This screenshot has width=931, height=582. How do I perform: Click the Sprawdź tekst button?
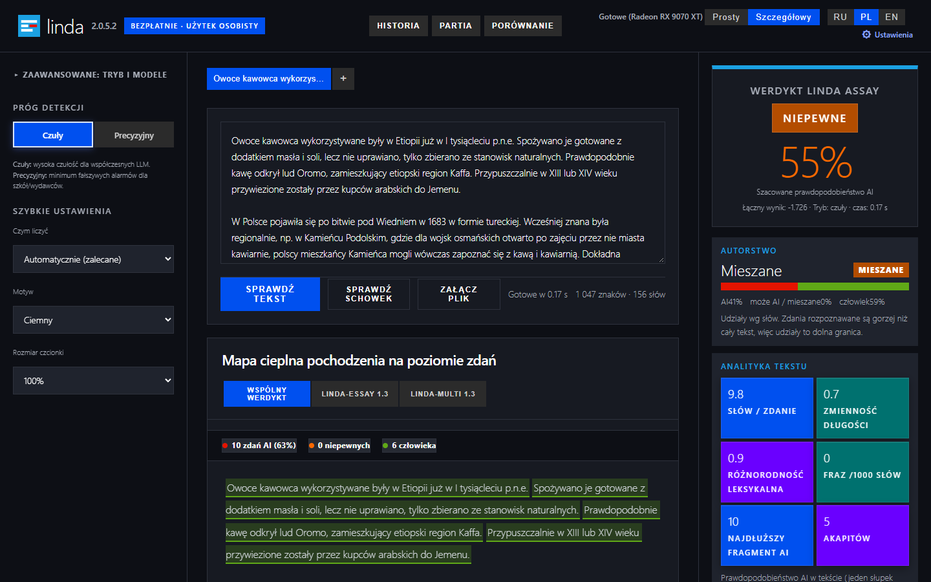270,294
